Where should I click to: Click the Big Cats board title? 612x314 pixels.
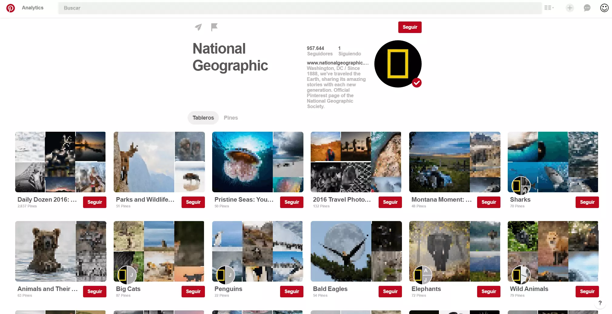point(128,289)
